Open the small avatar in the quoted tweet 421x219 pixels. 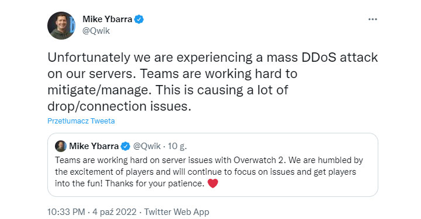61,146
